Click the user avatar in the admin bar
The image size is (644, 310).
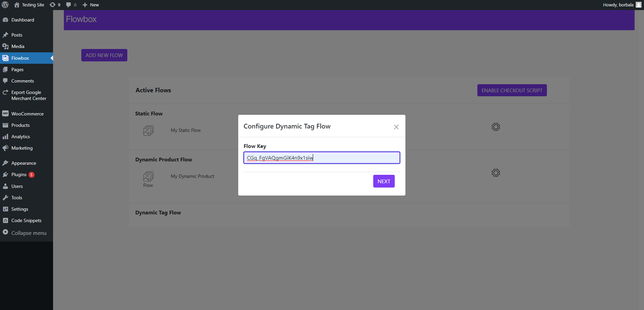(x=639, y=5)
